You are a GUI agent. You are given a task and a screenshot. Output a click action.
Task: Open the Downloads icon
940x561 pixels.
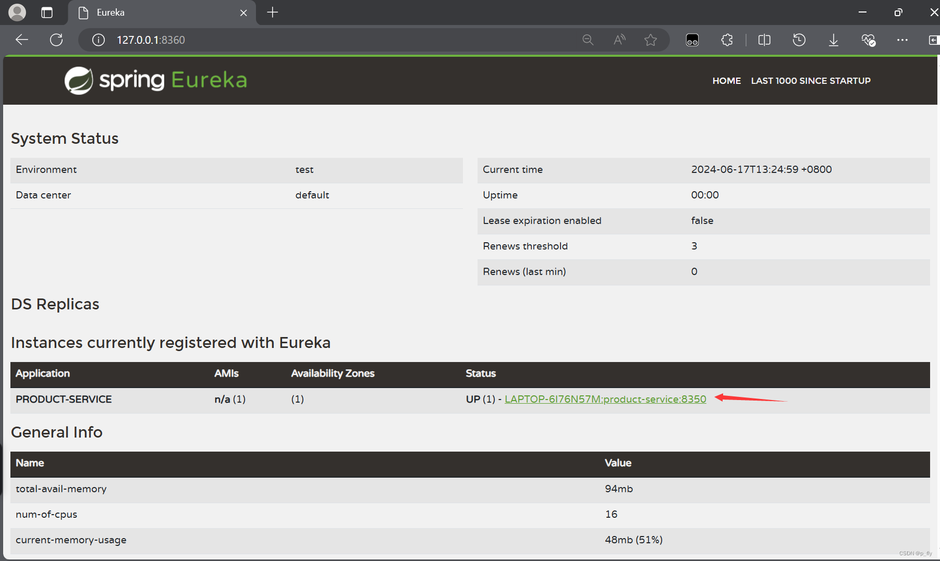pyautogui.click(x=834, y=40)
